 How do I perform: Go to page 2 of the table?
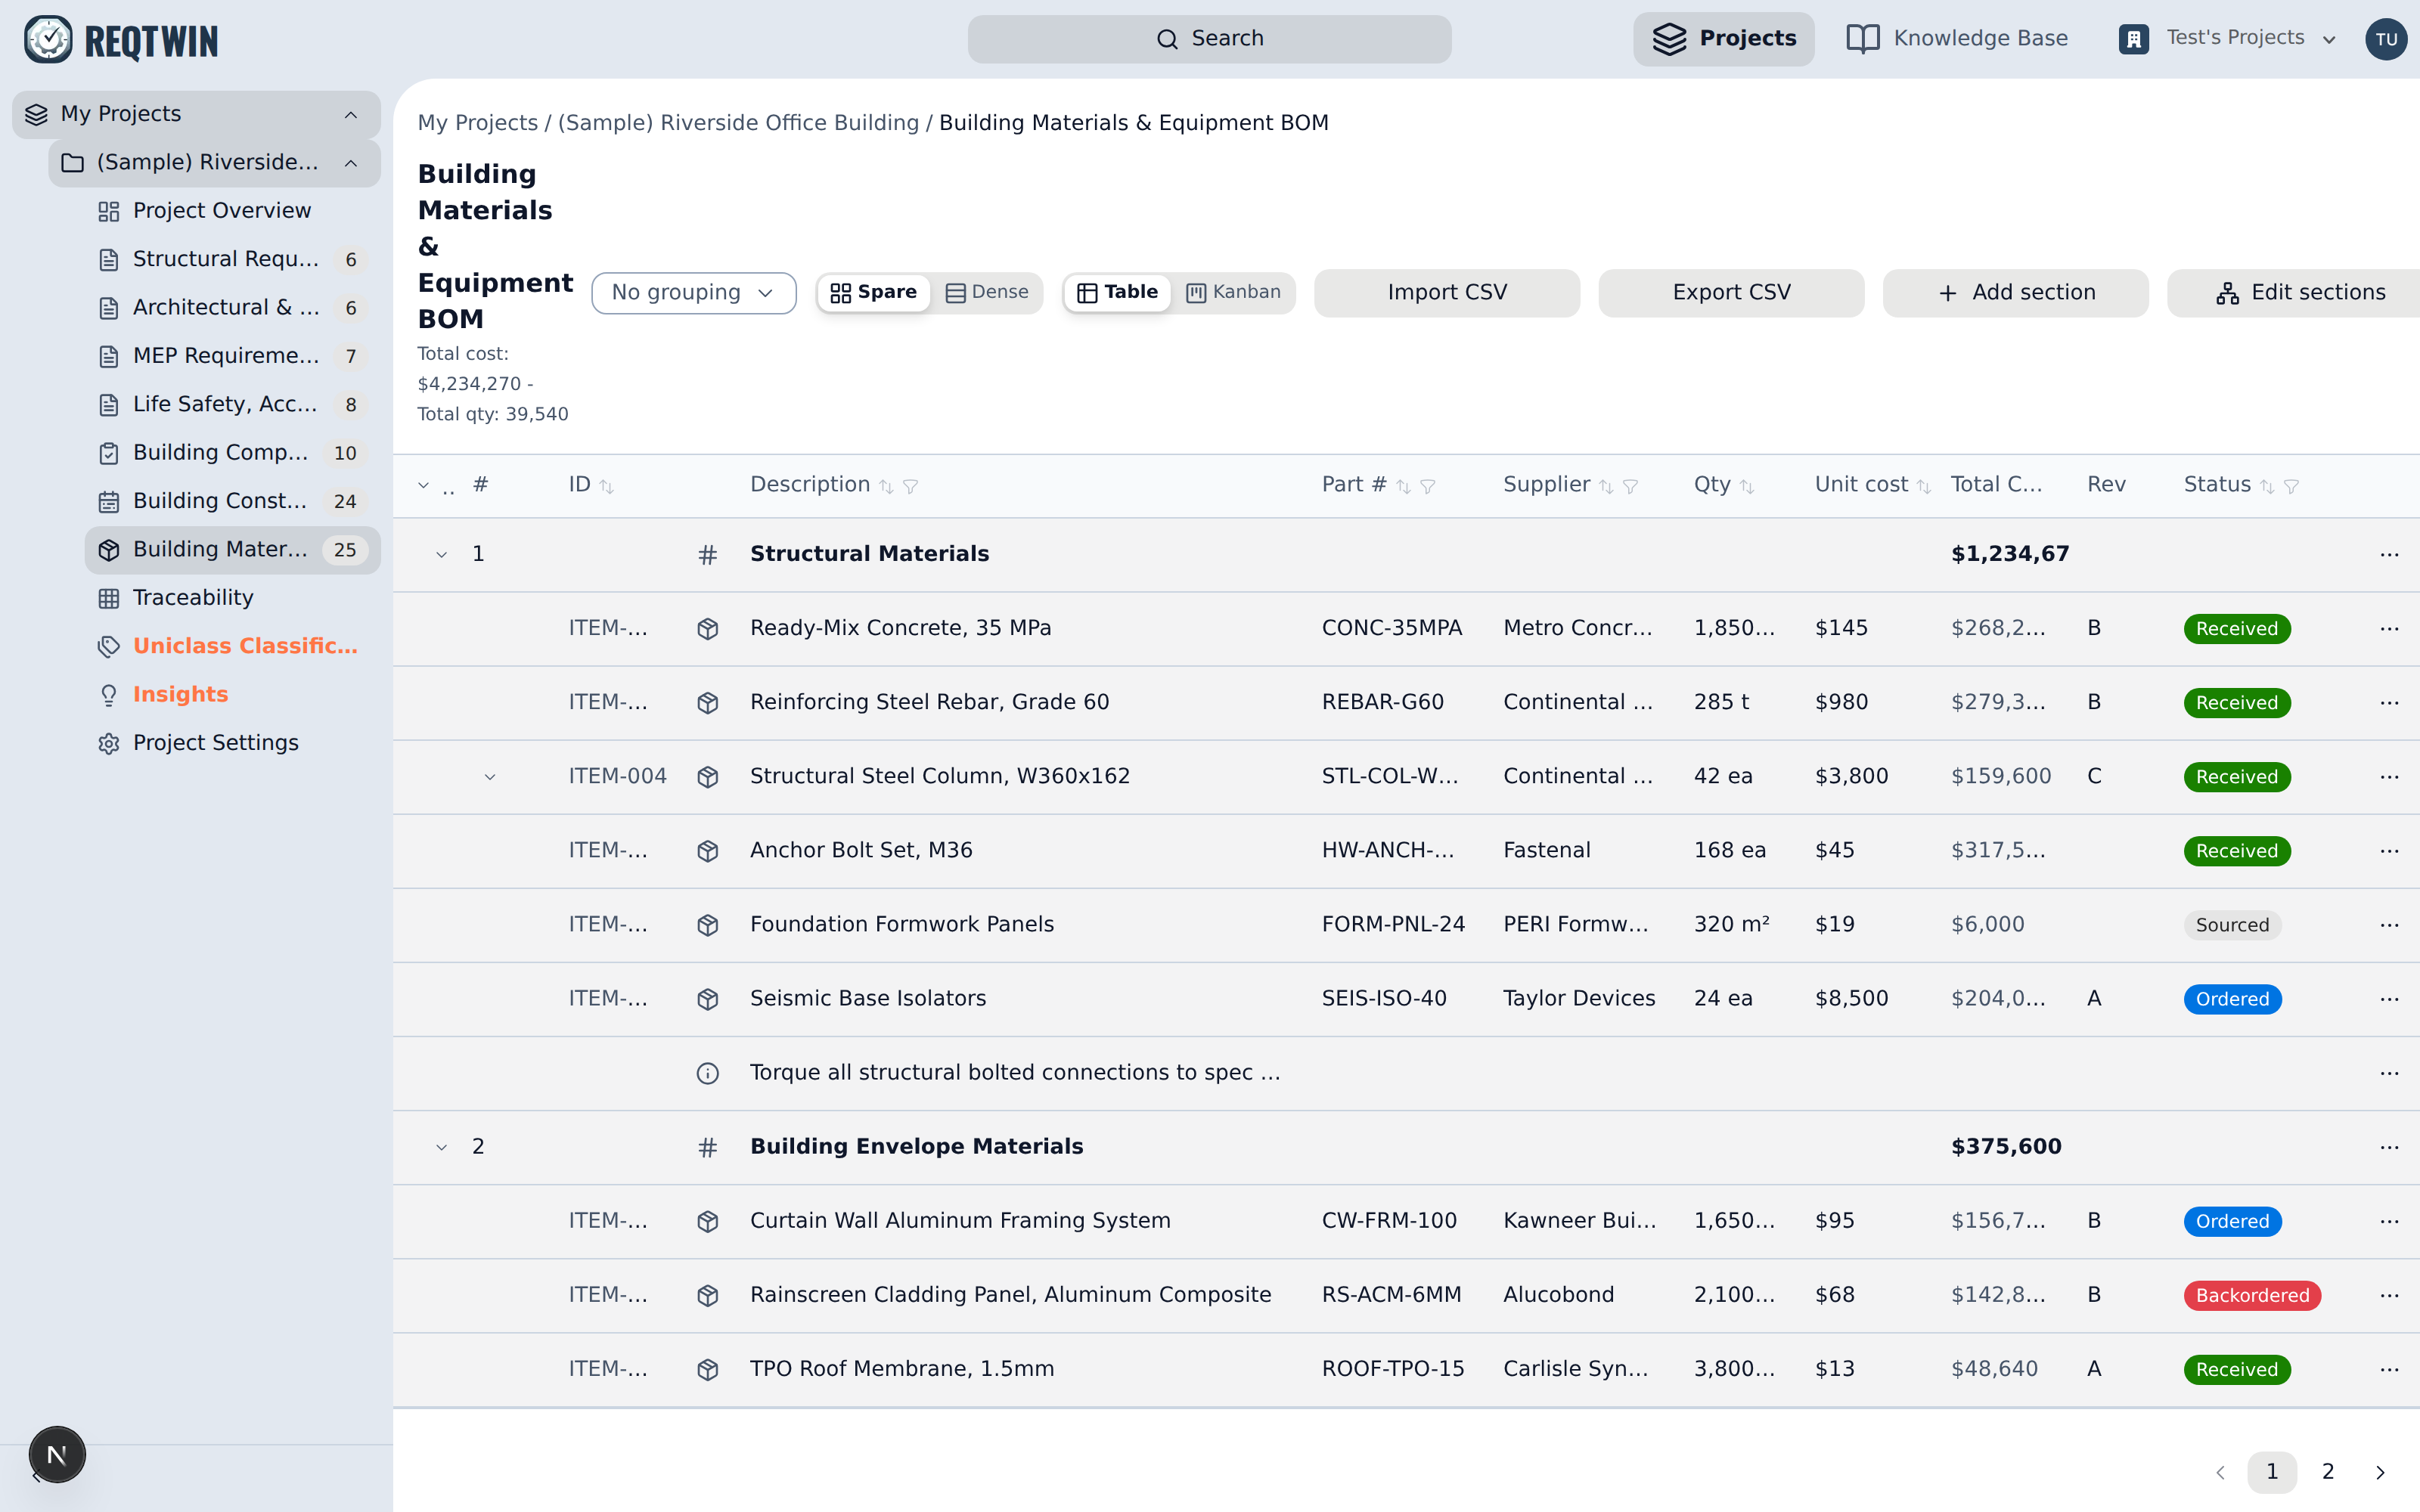point(2328,1472)
